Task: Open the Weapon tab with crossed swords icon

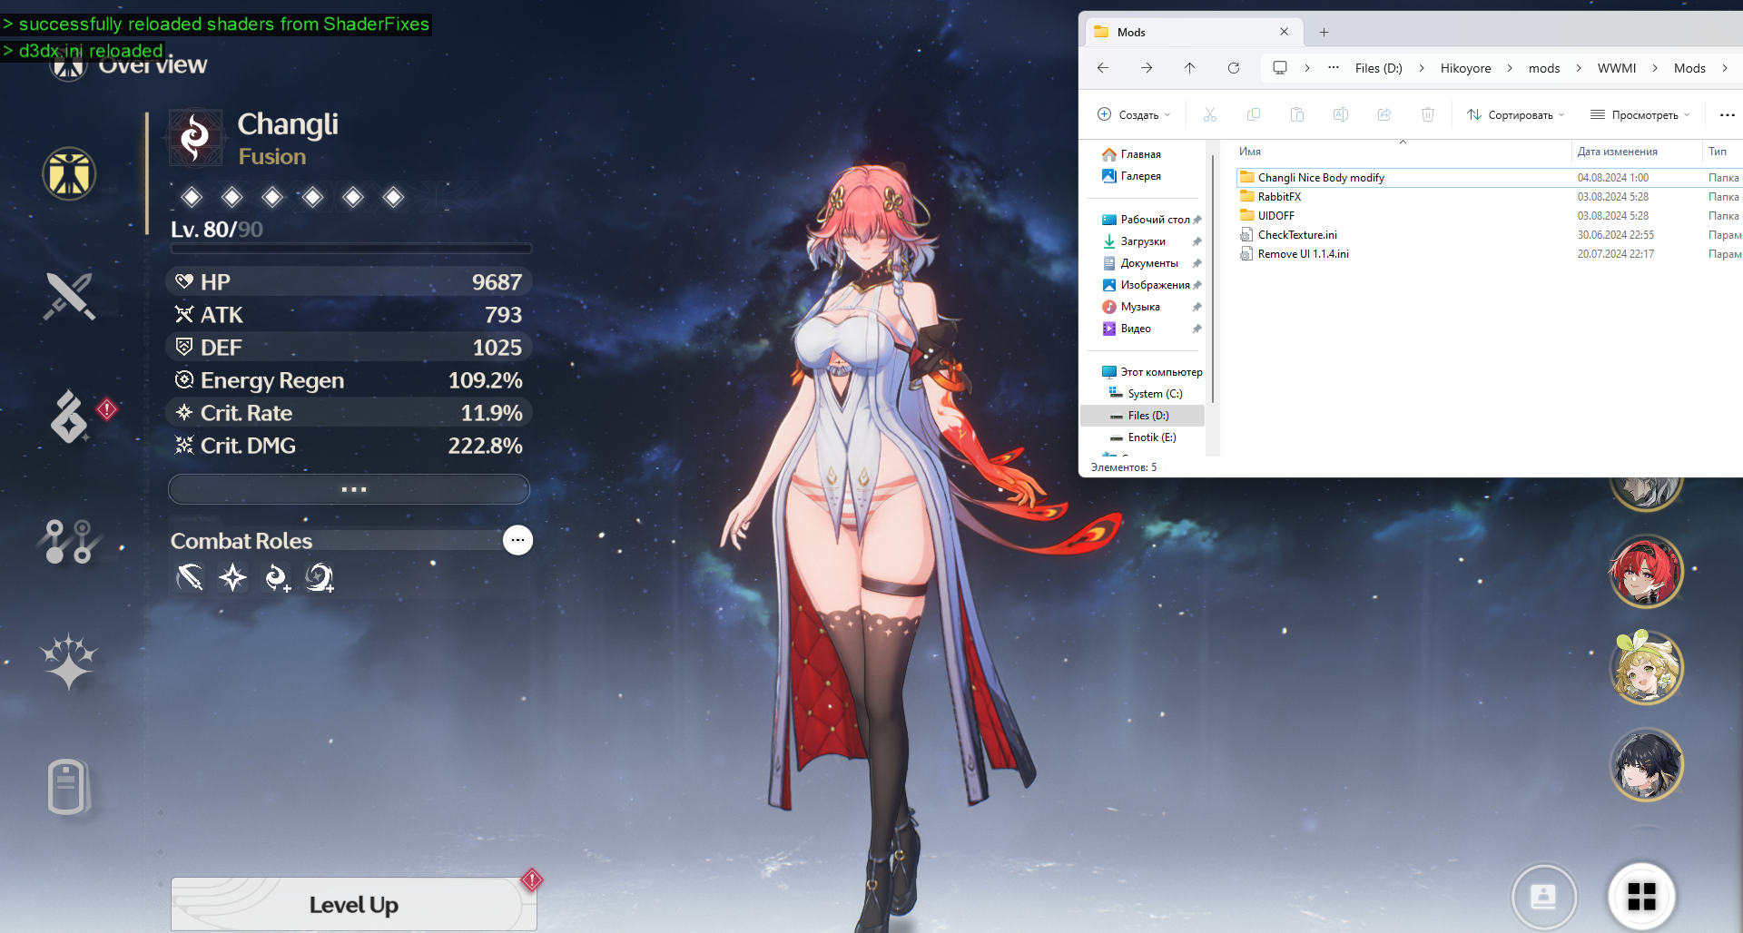Action: (69, 296)
